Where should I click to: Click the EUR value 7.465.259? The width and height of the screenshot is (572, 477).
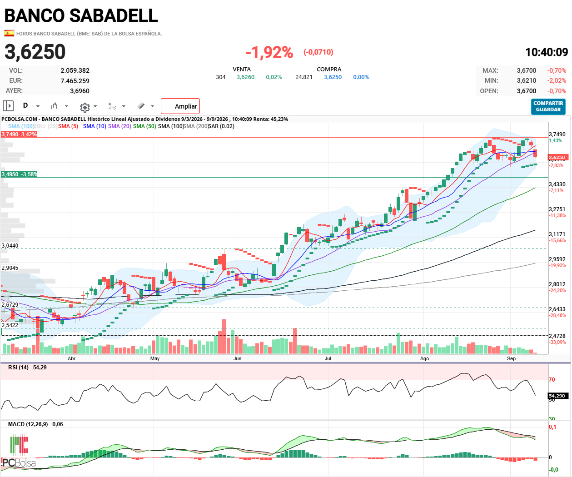click(x=75, y=81)
